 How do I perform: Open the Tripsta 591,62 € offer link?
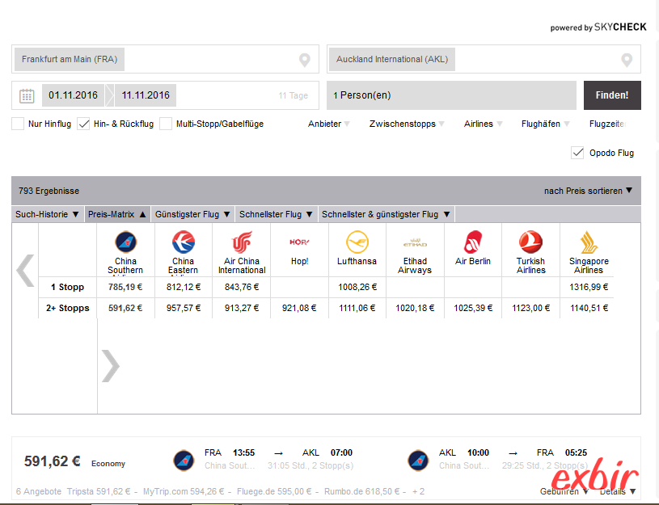tap(99, 491)
